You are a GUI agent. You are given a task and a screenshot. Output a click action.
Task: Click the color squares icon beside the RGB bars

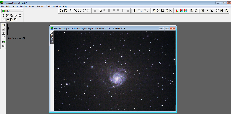(x=181, y=11)
